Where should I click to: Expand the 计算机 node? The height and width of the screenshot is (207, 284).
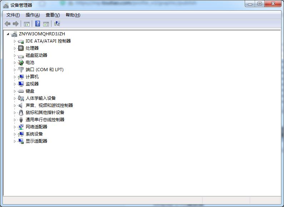click(x=15, y=77)
